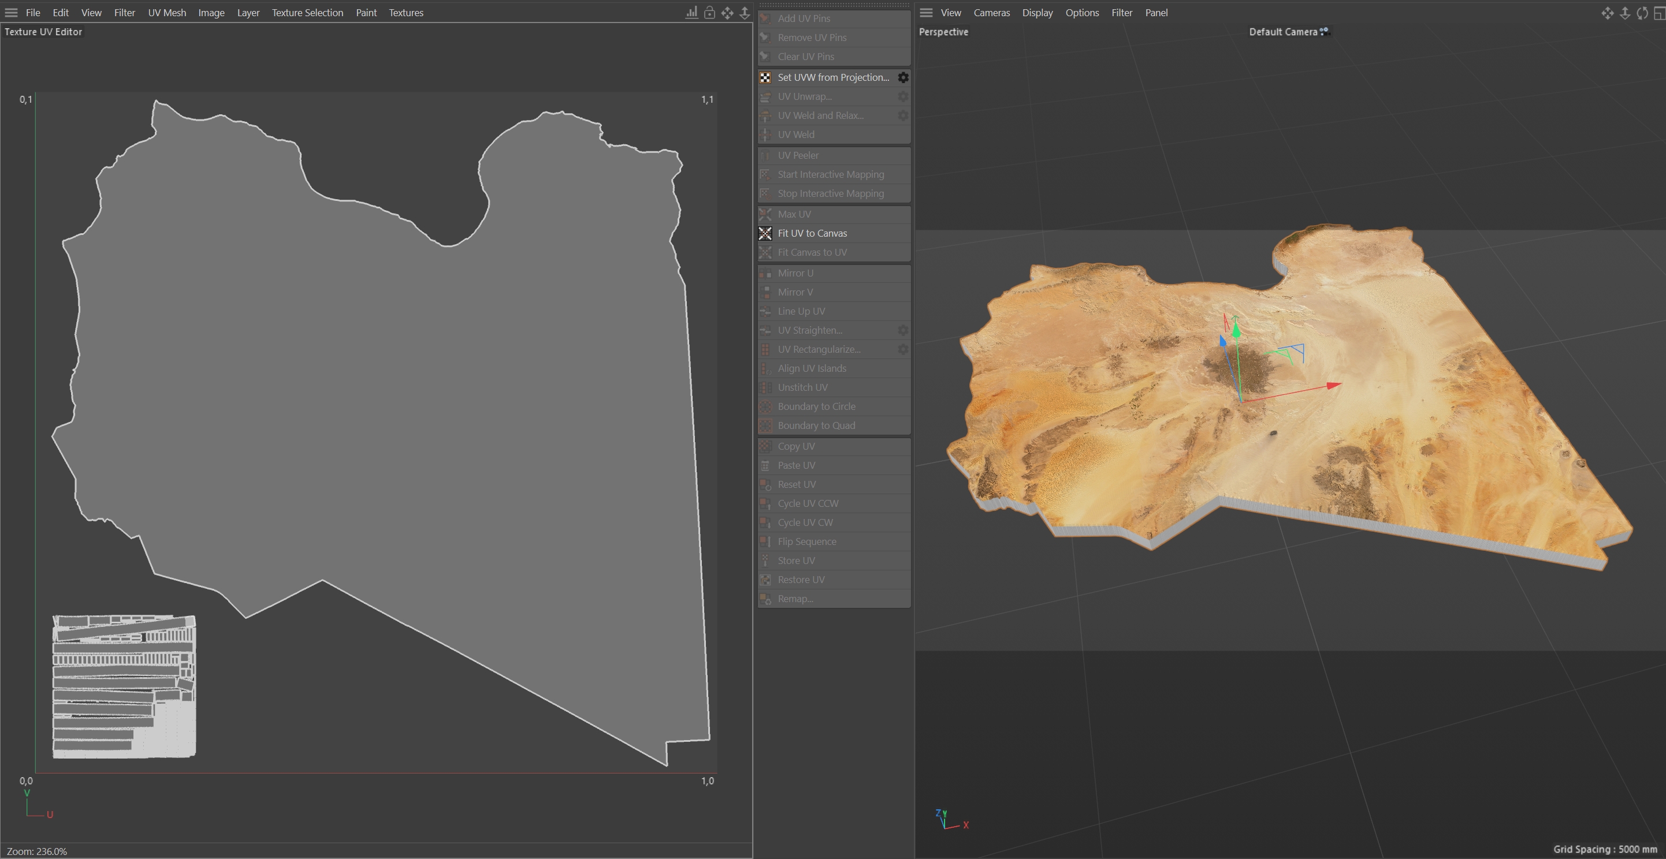Click the Set UVW from Projection checkerboard icon
1666x859 pixels.
tap(765, 77)
